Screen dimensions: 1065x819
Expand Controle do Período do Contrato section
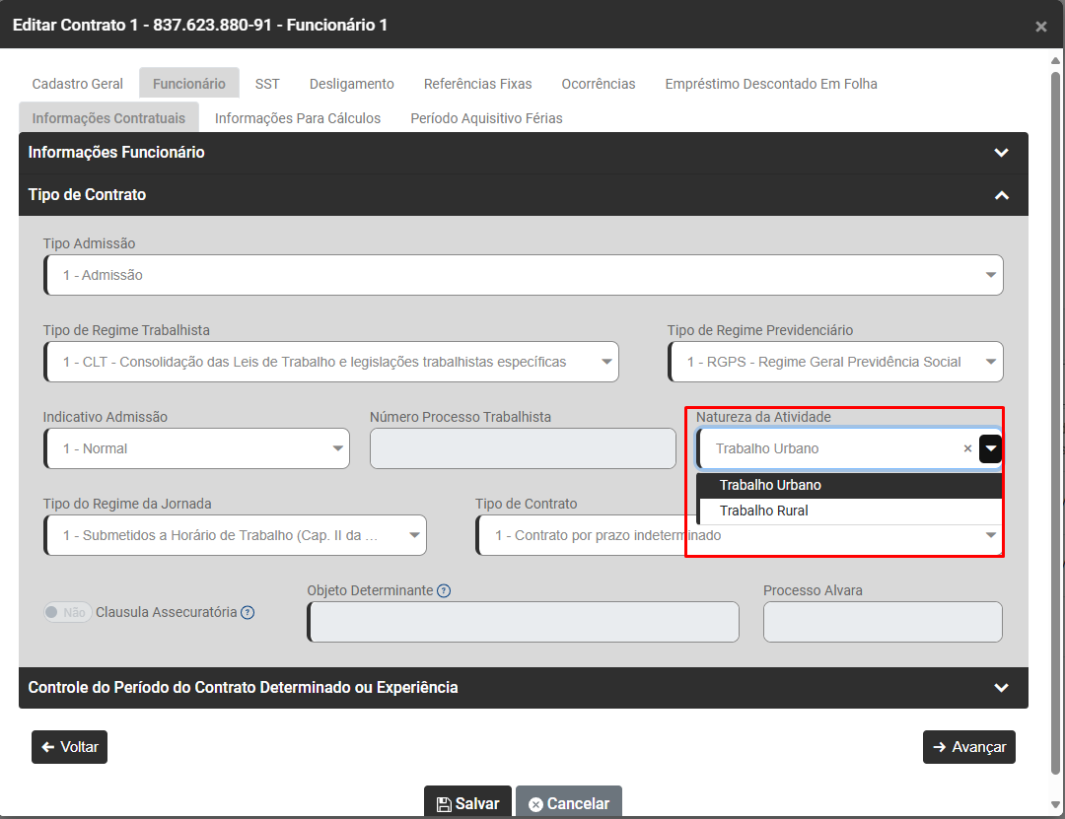click(1001, 688)
